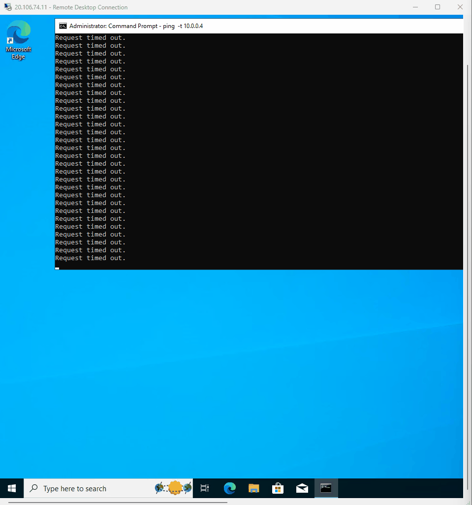The width and height of the screenshot is (472, 505).
Task: Click the last 'Request timed out.' line
Action: click(90, 258)
